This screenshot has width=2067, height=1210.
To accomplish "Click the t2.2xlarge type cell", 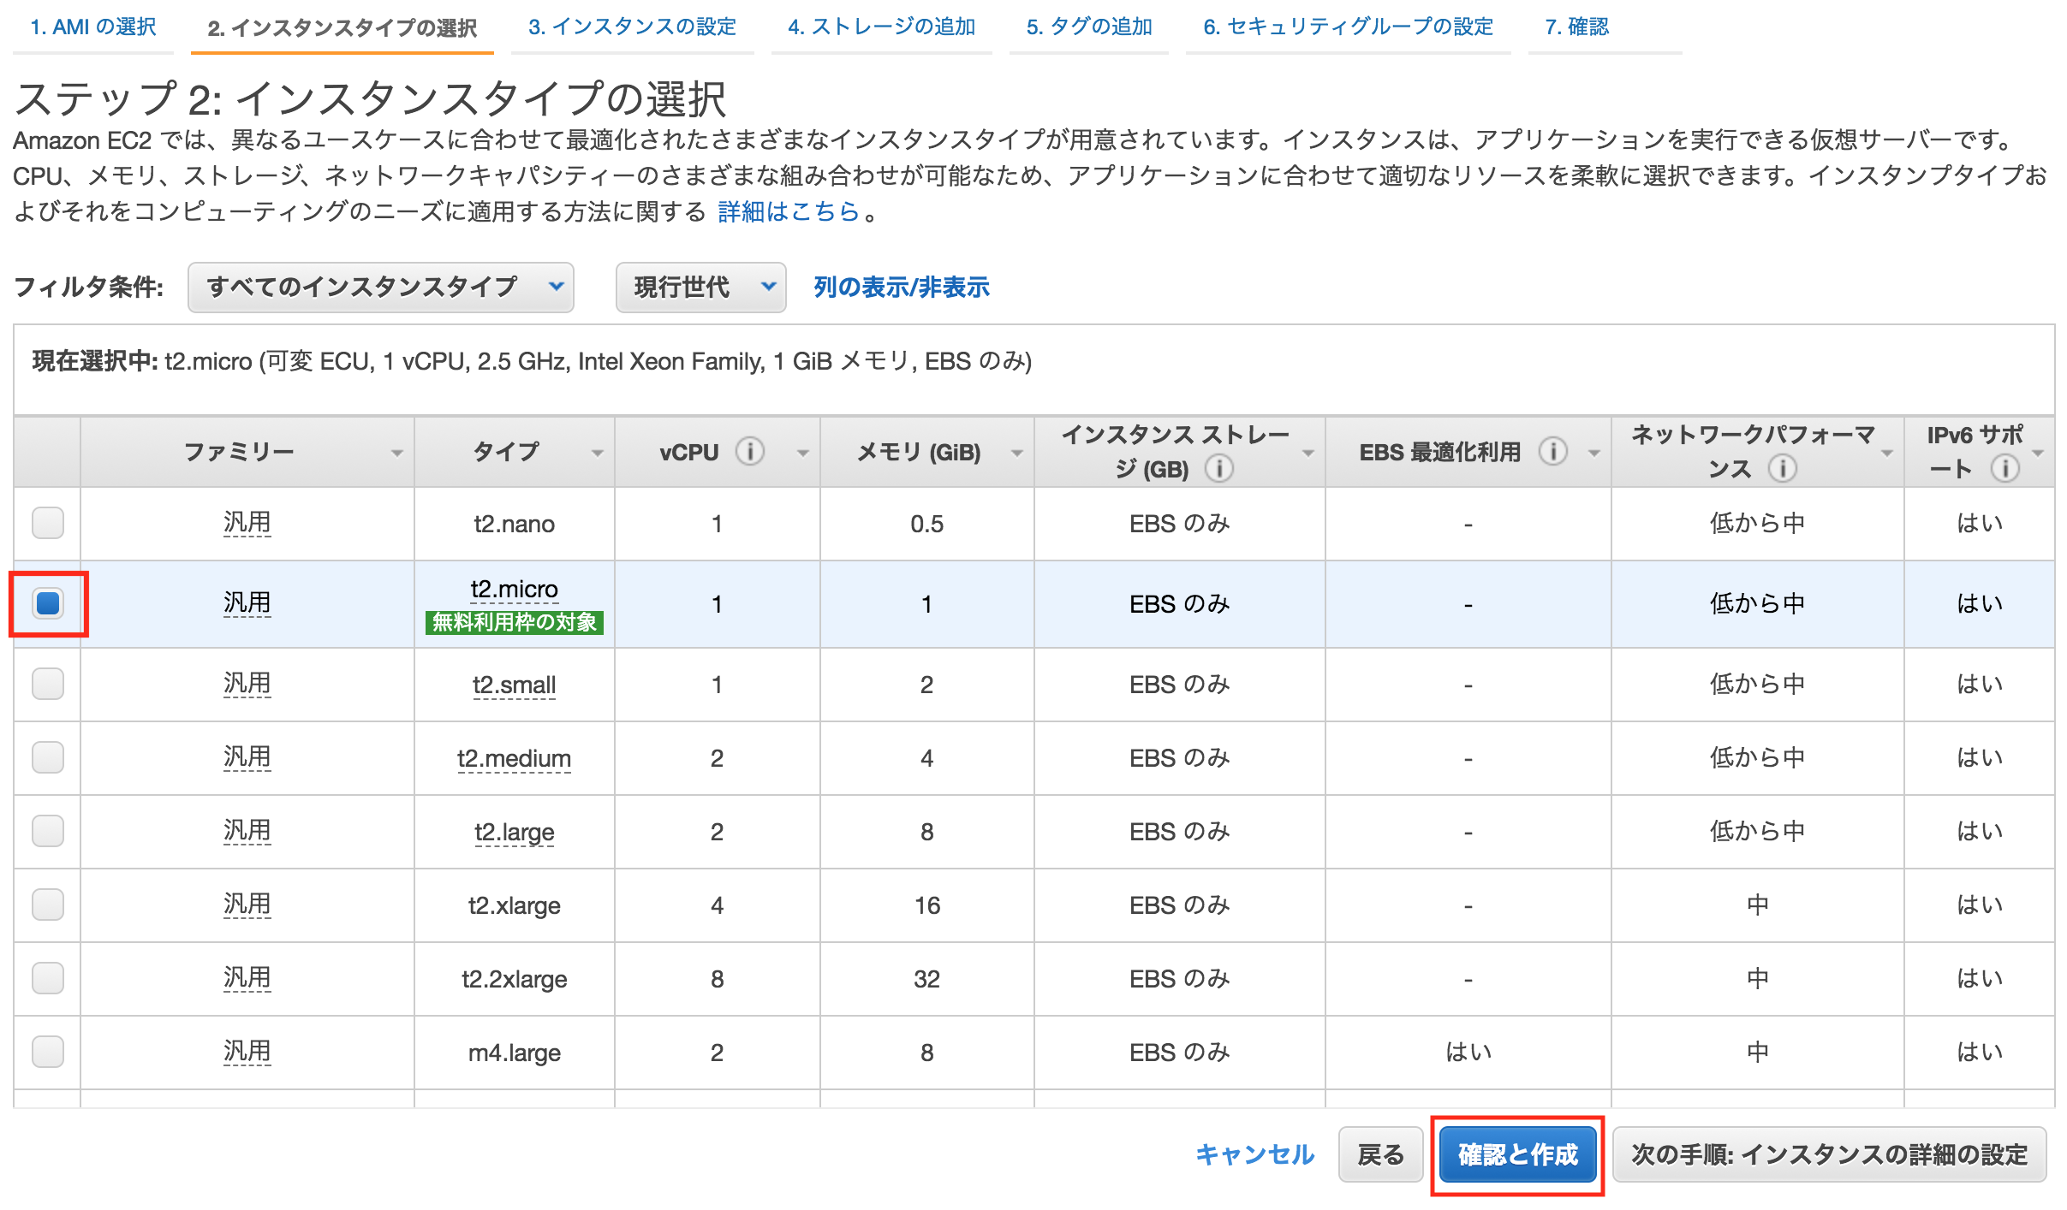I will [515, 979].
